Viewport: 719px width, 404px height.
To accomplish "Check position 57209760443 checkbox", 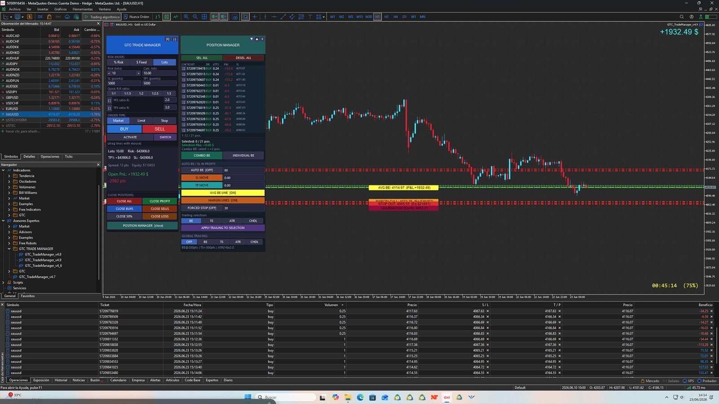I will [x=183, y=85].
